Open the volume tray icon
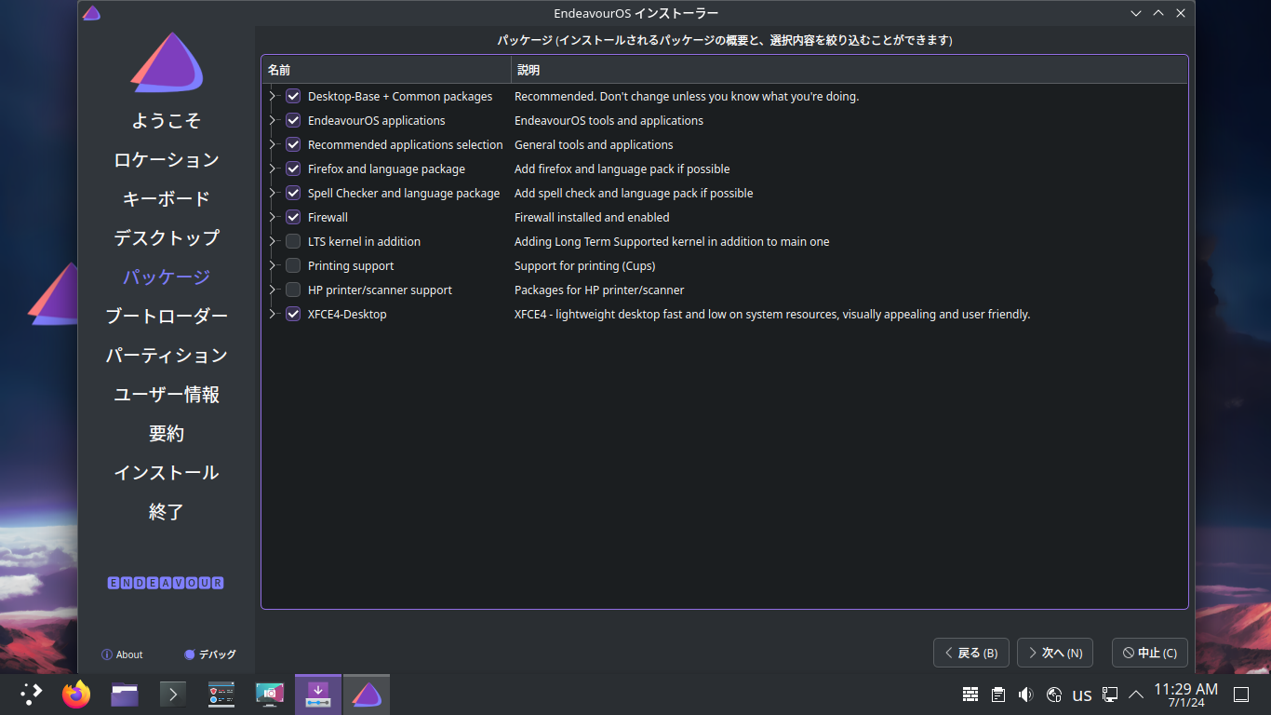Image resolution: width=1271 pixels, height=715 pixels. click(x=1025, y=695)
